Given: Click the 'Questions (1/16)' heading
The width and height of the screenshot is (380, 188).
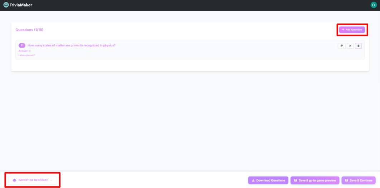Looking at the screenshot, I should [x=29, y=30].
